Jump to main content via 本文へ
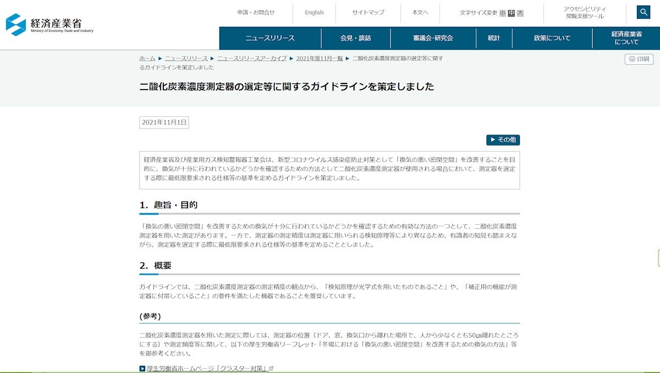Viewport: 660px width, 373px height. (420, 13)
